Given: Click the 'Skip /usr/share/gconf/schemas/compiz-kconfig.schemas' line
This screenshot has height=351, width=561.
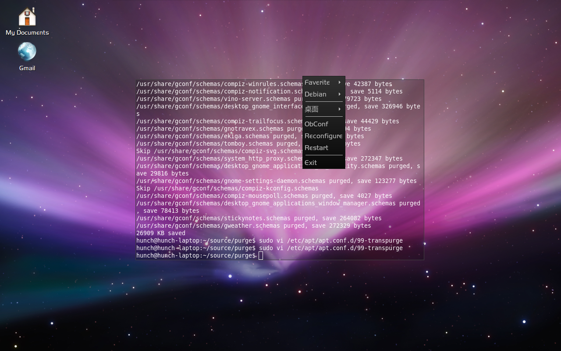Looking at the screenshot, I should click(227, 188).
